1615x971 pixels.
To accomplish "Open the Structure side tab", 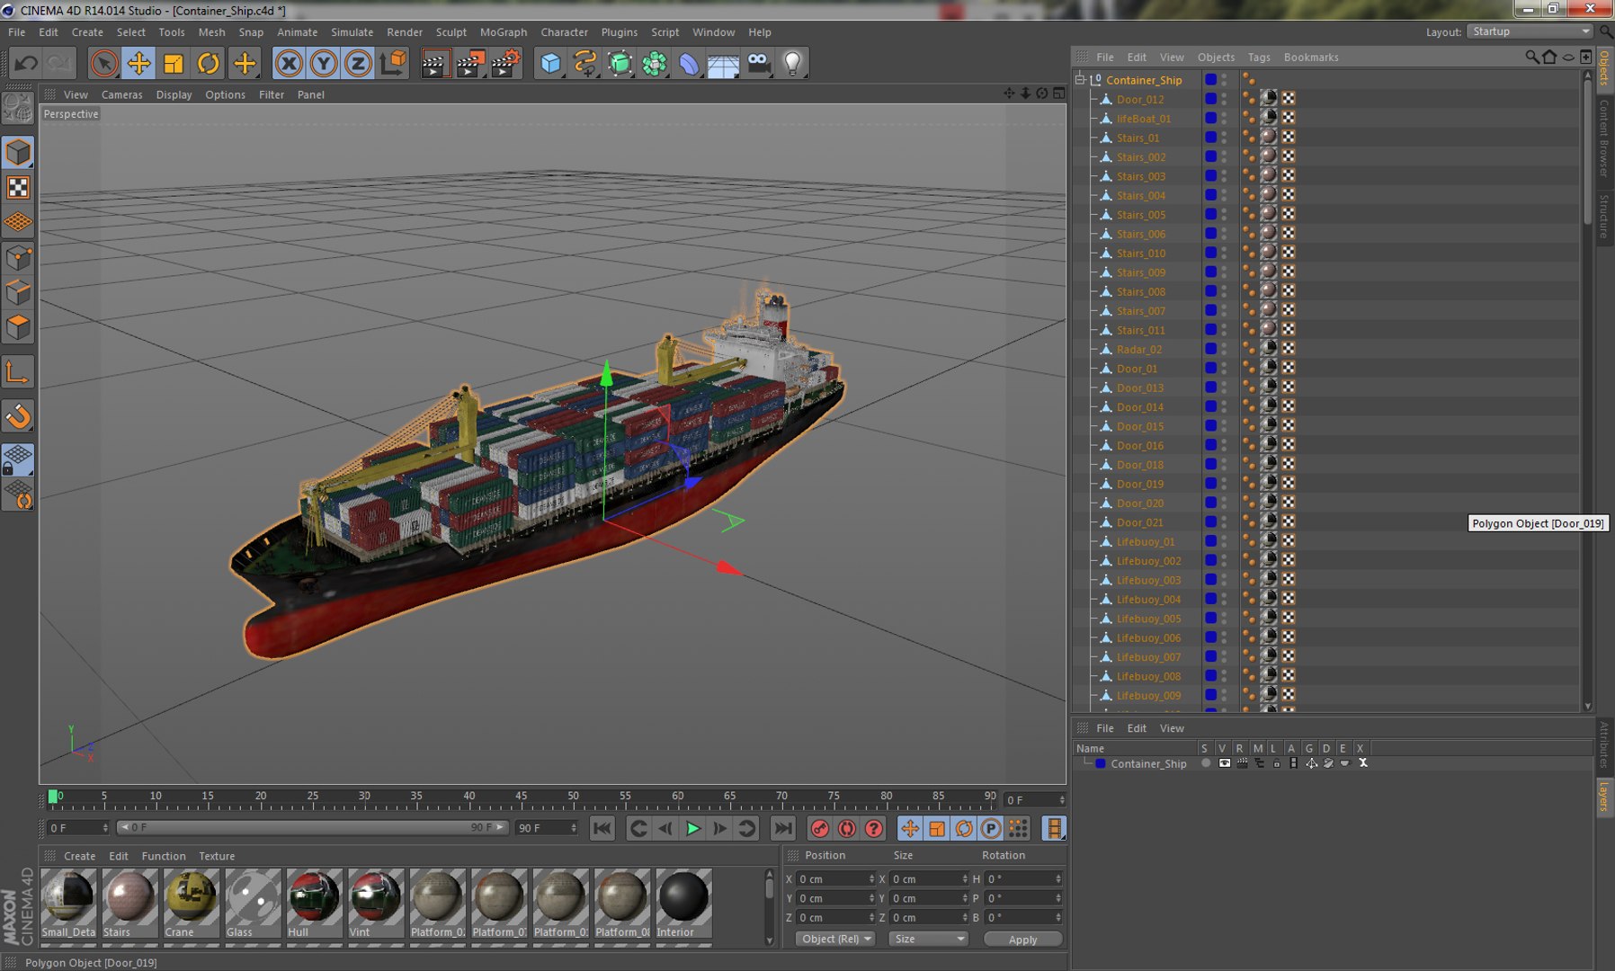I will click(x=1604, y=216).
